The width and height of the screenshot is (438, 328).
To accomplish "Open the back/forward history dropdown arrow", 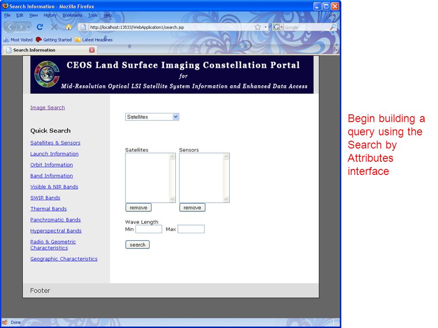I will [x=28, y=27].
